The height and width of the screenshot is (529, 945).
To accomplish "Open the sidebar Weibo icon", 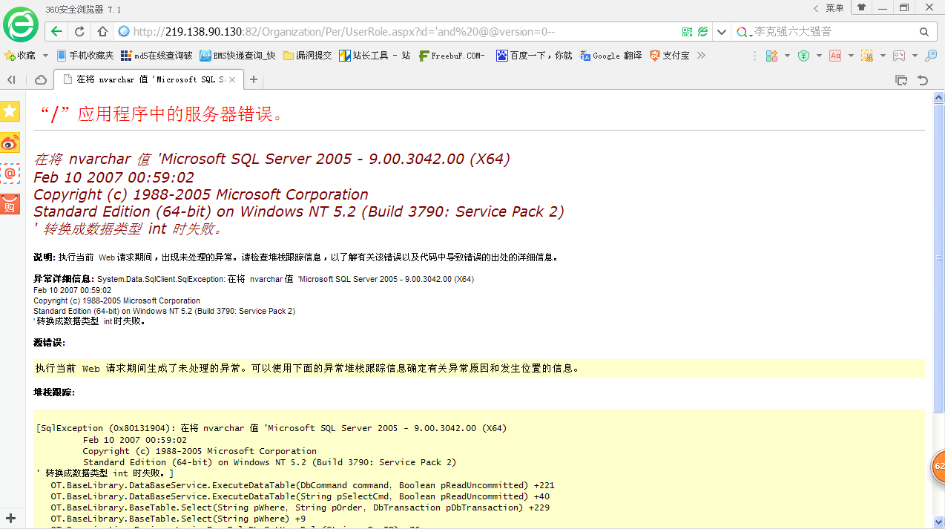I will (10, 142).
